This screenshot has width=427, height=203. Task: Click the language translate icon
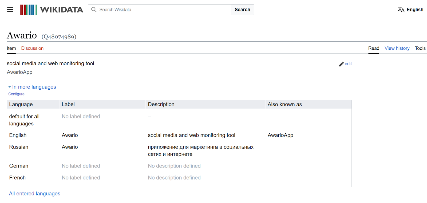tap(401, 10)
